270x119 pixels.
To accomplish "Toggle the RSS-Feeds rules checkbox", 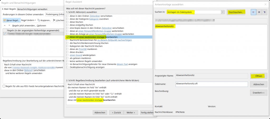I will 4,86.
